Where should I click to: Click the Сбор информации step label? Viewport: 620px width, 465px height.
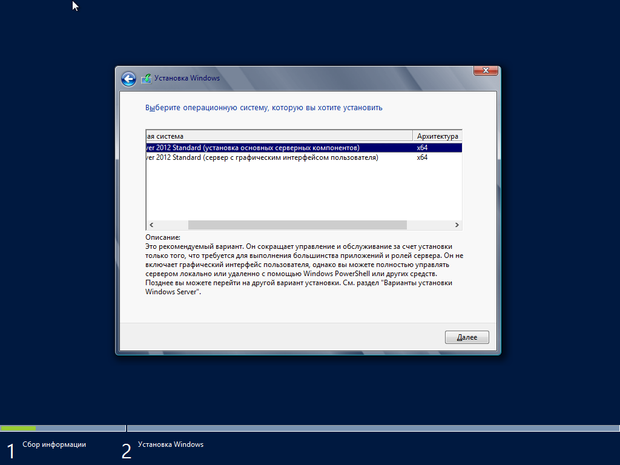click(54, 444)
